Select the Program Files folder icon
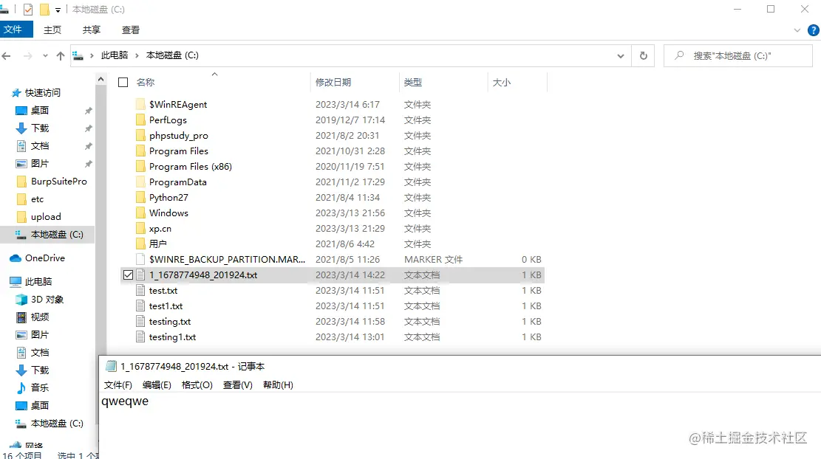 click(x=140, y=151)
